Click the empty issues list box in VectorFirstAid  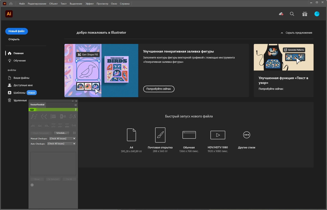coord(53,163)
